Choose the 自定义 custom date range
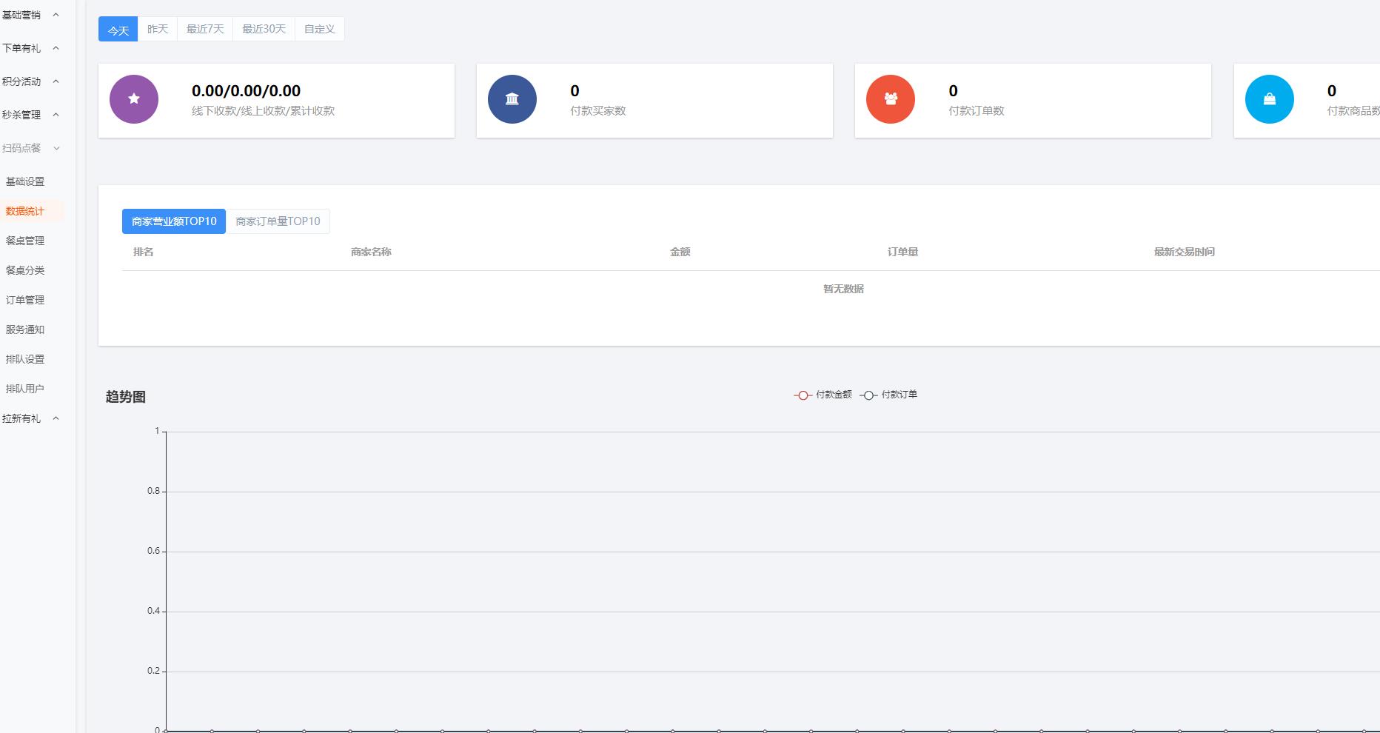The width and height of the screenshot is (1380, 733). tap(320, 29)
